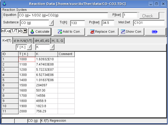Screen dimensions: 168x125
Task: Select row header ID 11
Action: coord(10,111)
